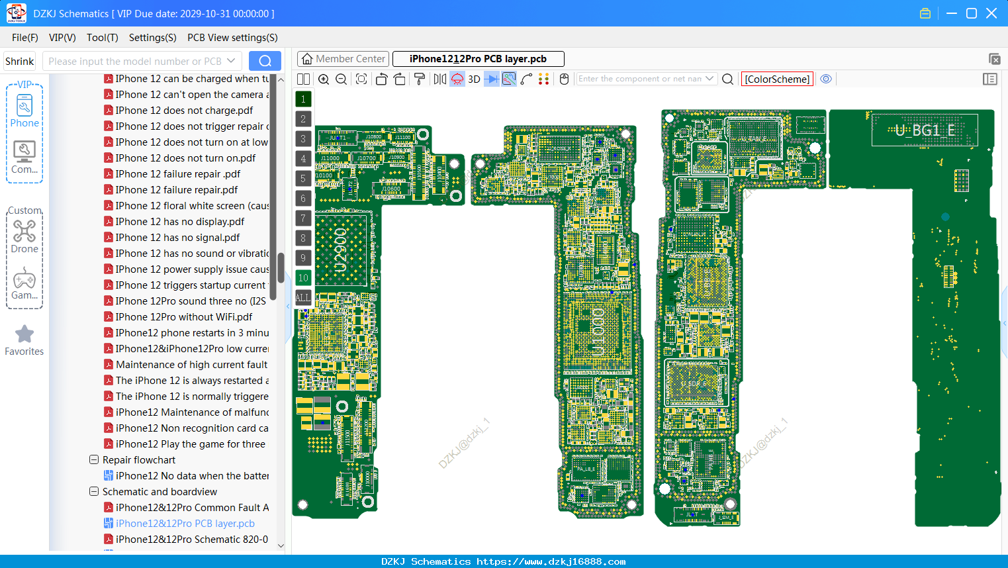Image resolution: width=1008 pixels, height=568 pixels.
Task: Select PCB layer 10
Action: [x=303, y=278]
